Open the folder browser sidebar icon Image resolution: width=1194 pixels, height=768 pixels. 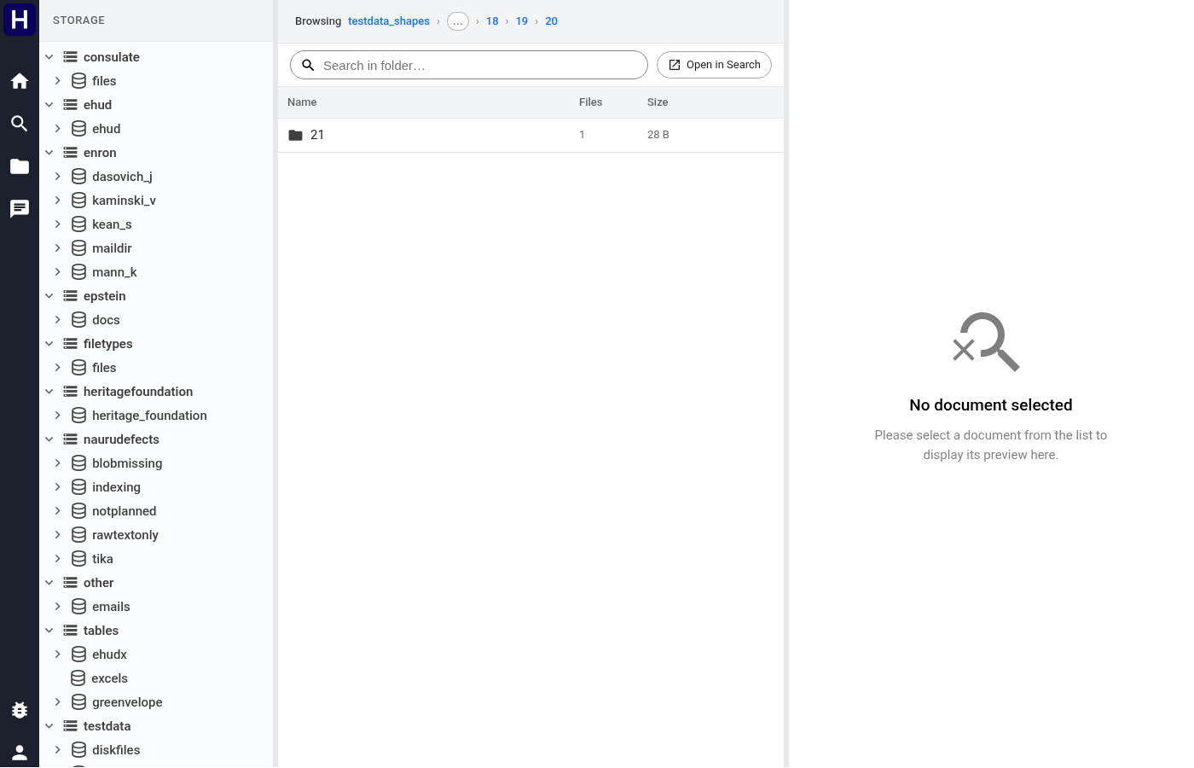tap(20, 166)
